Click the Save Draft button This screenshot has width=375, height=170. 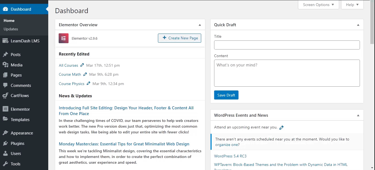(226, 95)
